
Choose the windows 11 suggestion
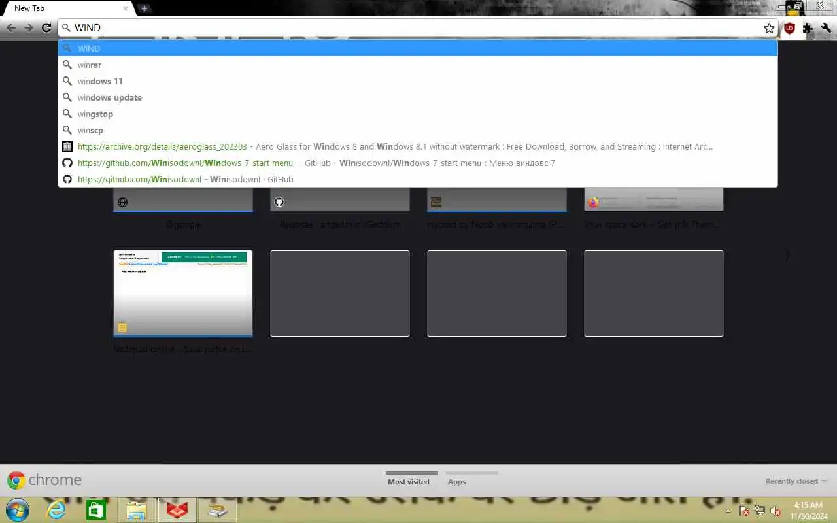coord(418,81)
